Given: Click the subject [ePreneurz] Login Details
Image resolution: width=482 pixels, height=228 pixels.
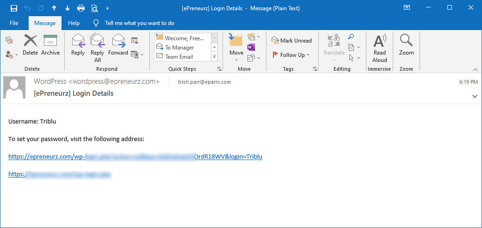Looking at the screenshot, I should 74,93.
